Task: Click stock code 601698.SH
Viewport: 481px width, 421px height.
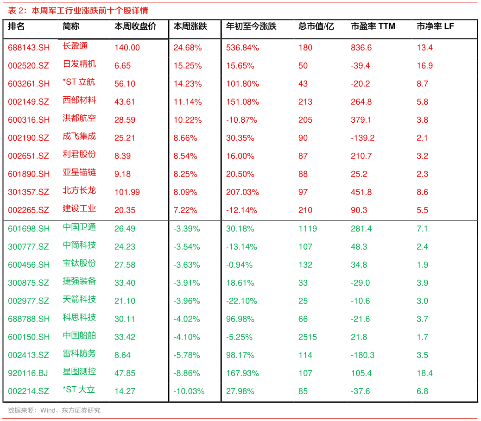Action: pyautogui.click(x=29, y=229)
